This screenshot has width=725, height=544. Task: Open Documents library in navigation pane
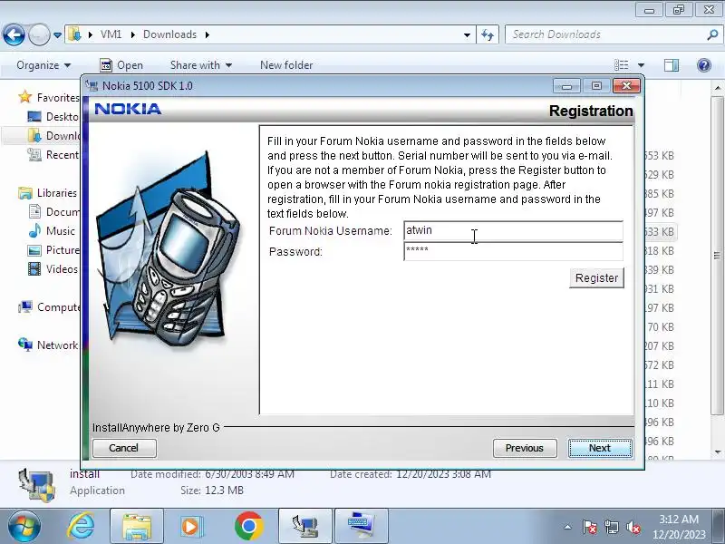(x=53, y=212)
